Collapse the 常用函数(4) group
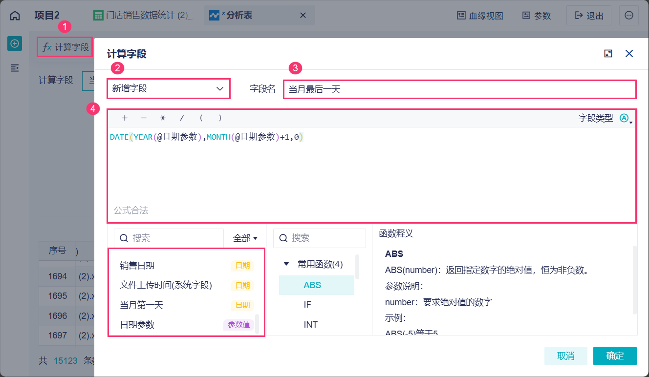649x377 pixels. tap(286, 265)
